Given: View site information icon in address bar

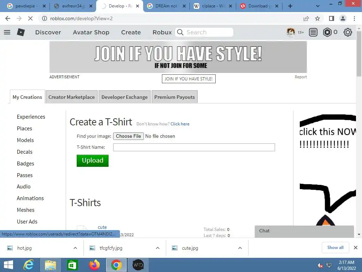Looking at the screenshot, I should tap(44, 18).
